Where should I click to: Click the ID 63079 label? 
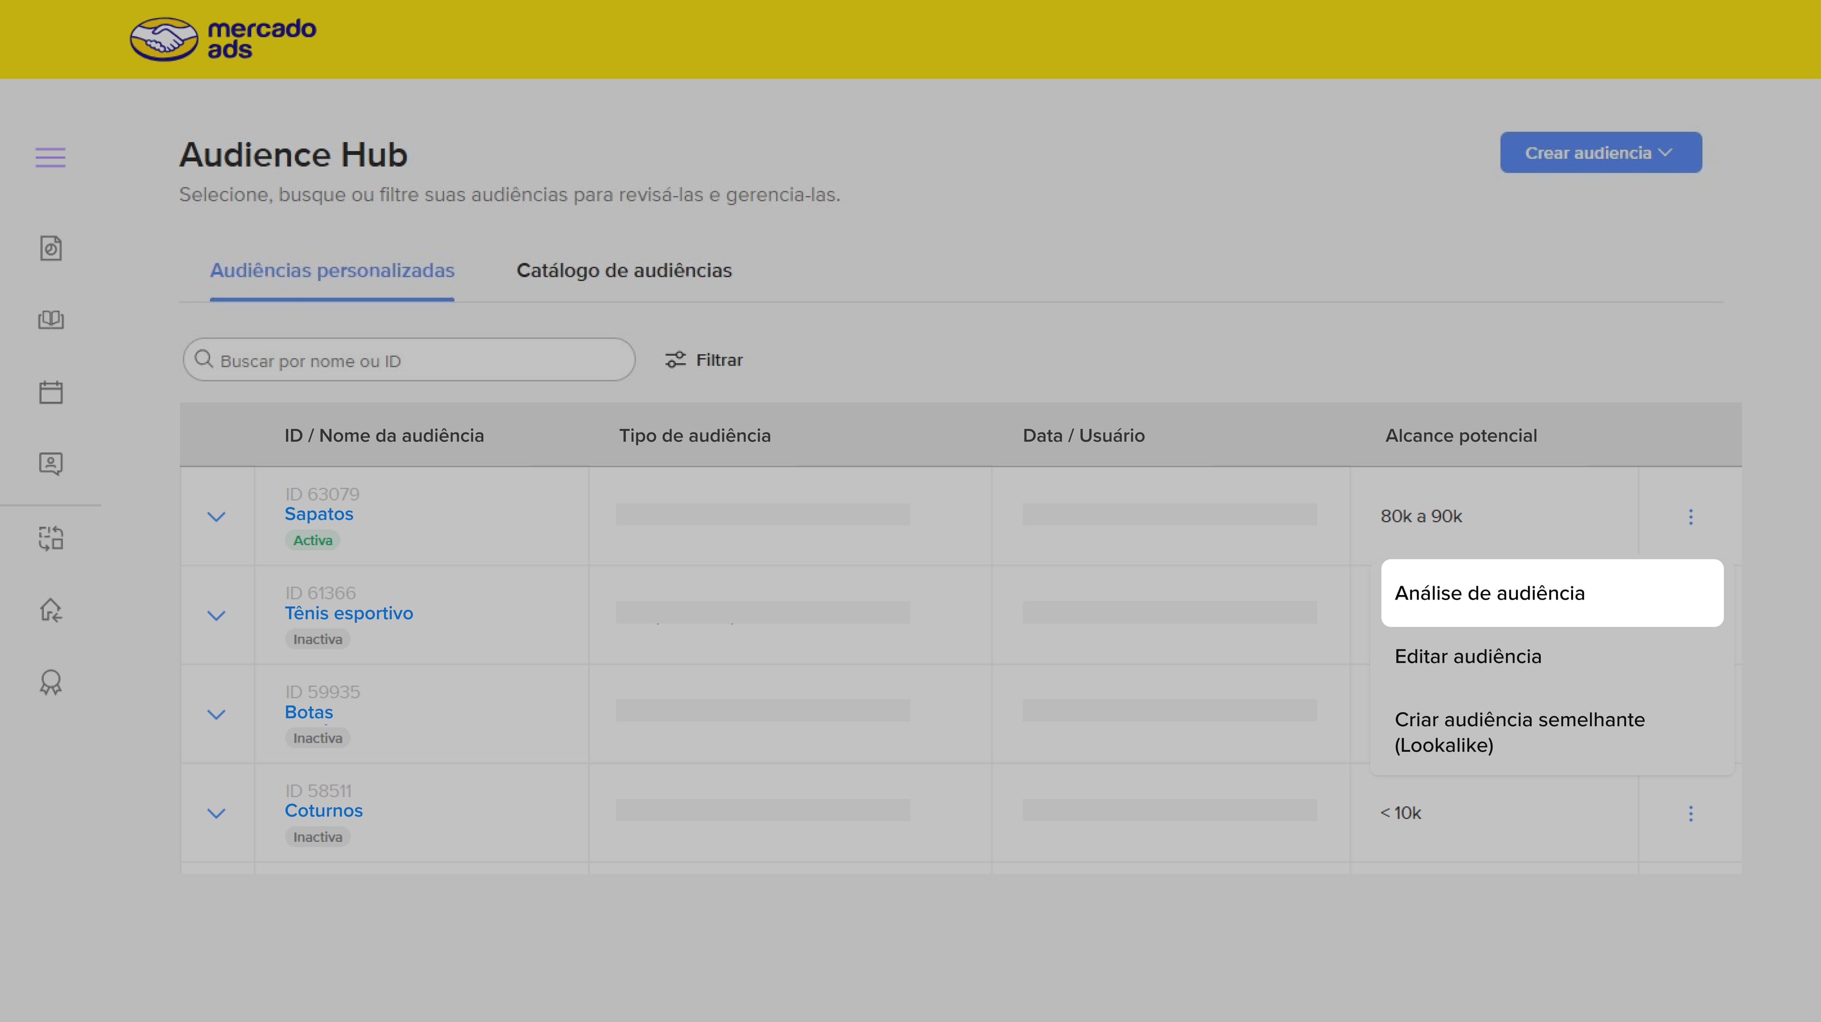coord(322,494)
